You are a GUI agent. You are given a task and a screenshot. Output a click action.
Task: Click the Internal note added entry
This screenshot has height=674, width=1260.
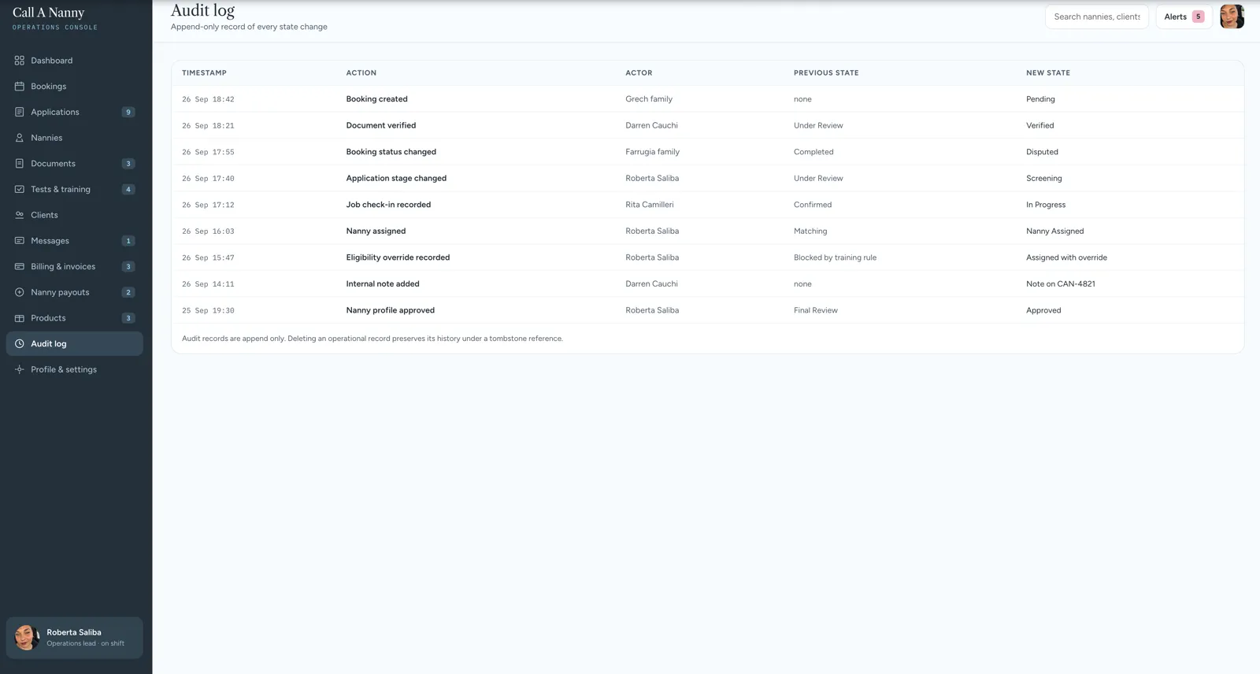tap(383, 283)
